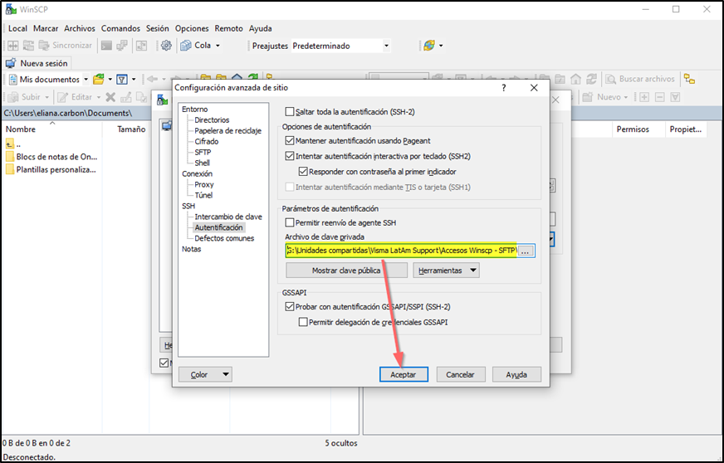Expand the globe icon dropdown arrow

tap(441, 46)
